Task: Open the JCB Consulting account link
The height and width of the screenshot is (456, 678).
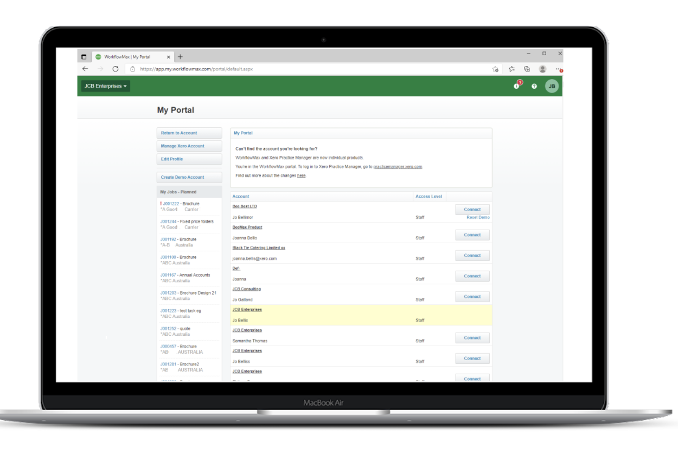Action: pos(247,289)
